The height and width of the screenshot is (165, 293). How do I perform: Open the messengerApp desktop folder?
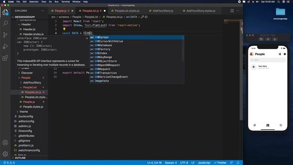click(280, 13)
